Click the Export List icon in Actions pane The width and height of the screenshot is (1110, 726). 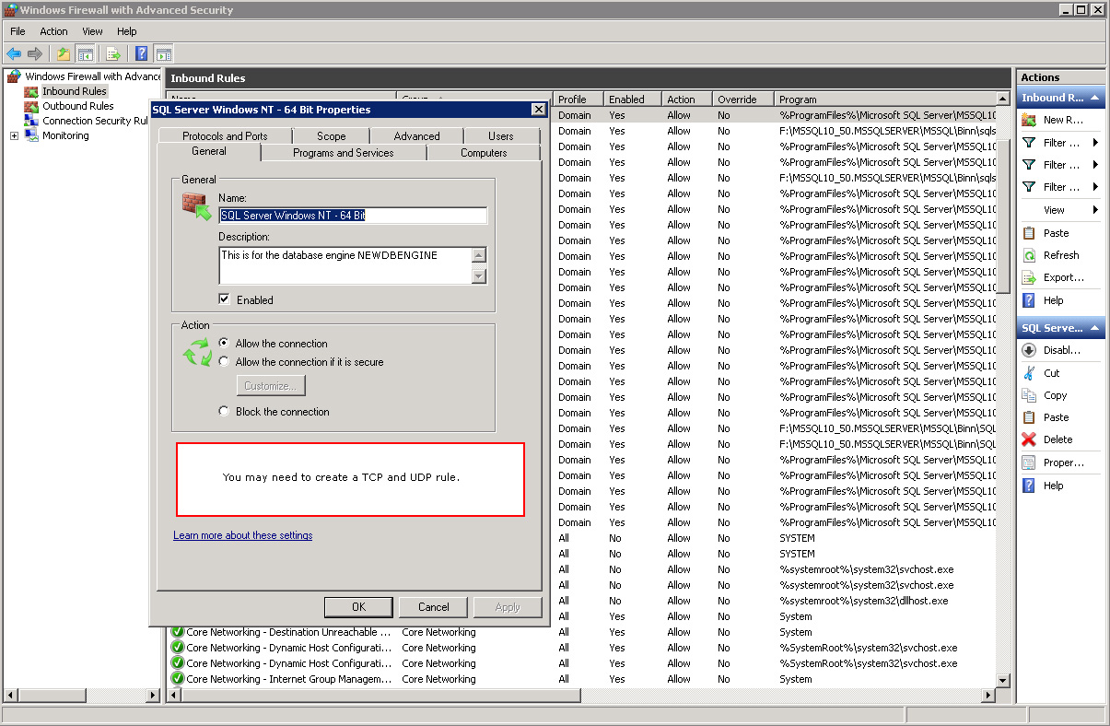tap(1029, 277)
